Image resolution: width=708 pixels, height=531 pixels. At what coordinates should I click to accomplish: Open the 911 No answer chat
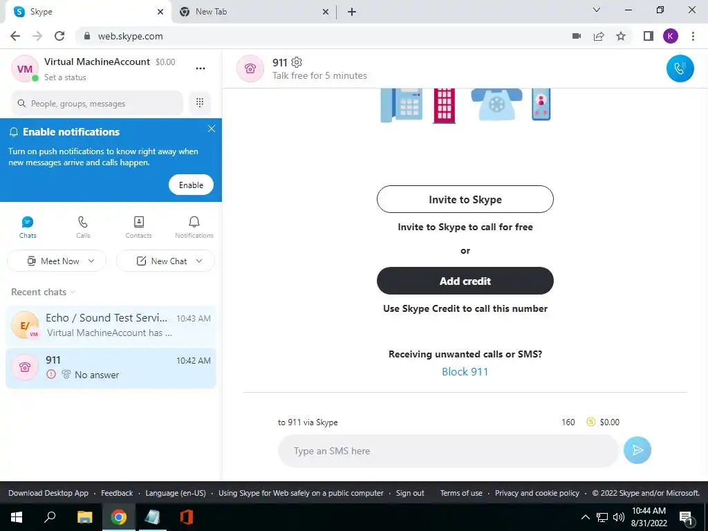(x=111, y=368)
